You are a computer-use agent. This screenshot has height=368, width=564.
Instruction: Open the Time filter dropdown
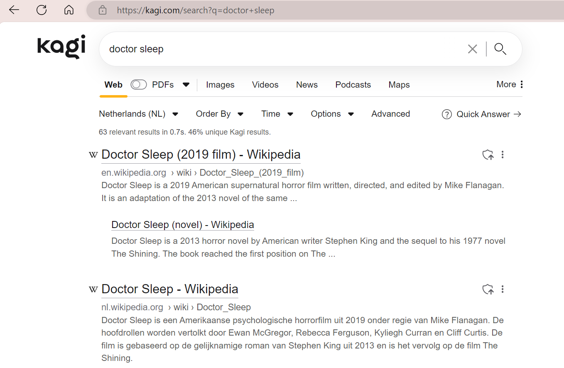tap(277, 114)
